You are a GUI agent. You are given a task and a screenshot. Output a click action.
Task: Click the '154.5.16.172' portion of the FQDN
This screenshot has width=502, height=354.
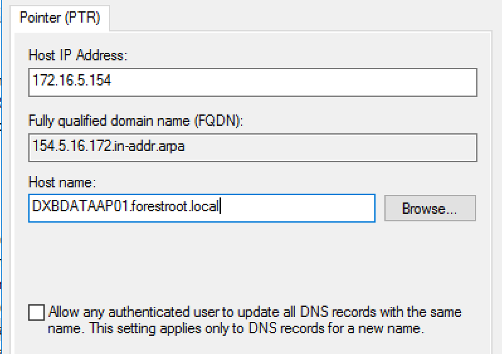click(72, 147)
